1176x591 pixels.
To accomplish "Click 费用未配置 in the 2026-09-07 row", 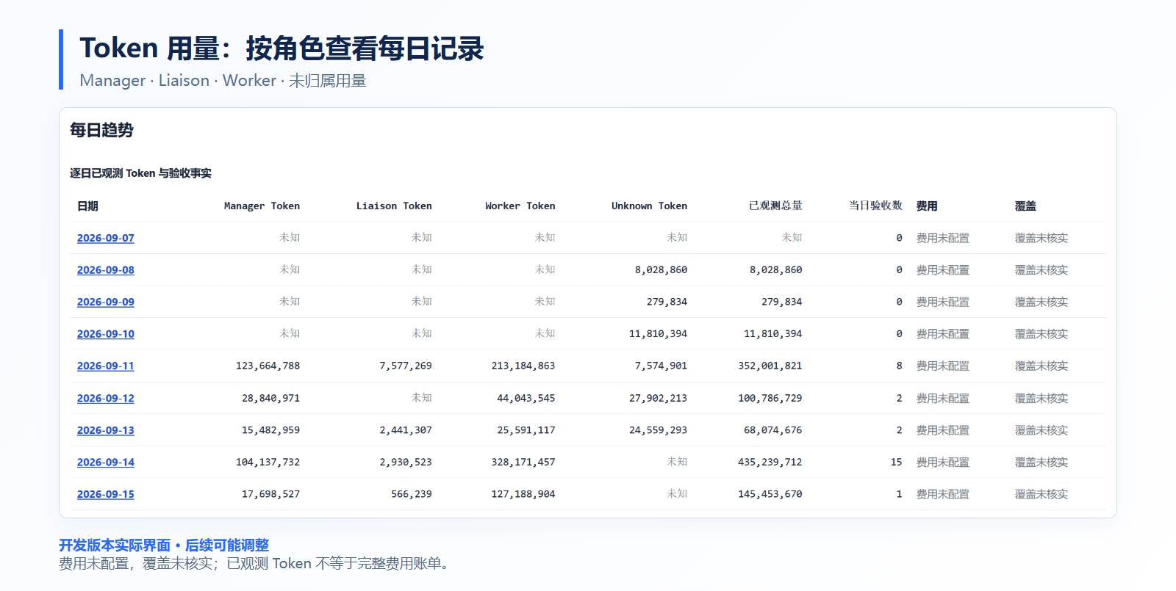I will [x=943, y=238].
